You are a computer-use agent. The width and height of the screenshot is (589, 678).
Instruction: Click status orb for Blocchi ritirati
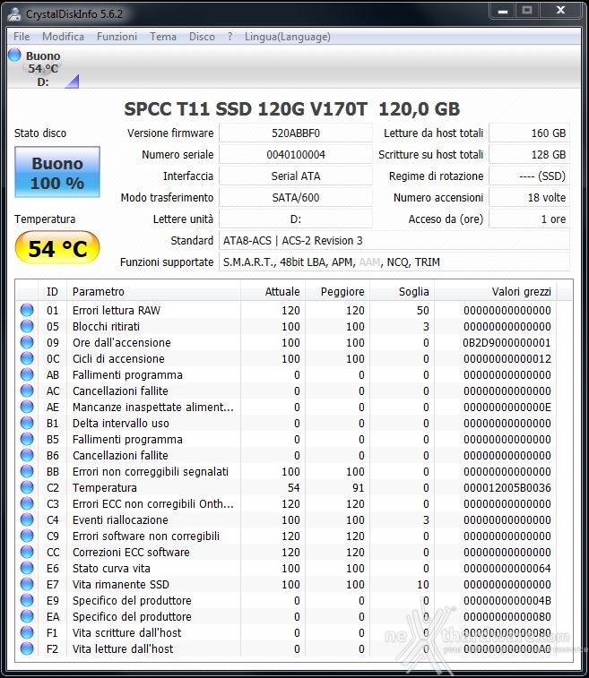pos(27,326)
